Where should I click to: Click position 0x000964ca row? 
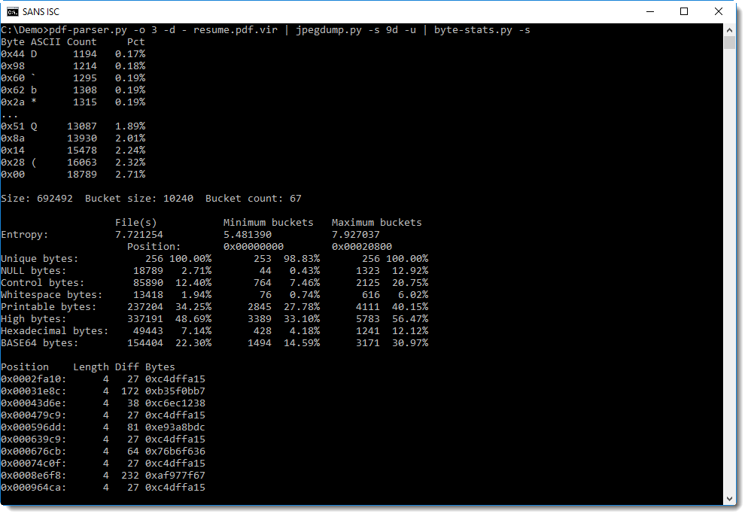(x=103, y=487)
